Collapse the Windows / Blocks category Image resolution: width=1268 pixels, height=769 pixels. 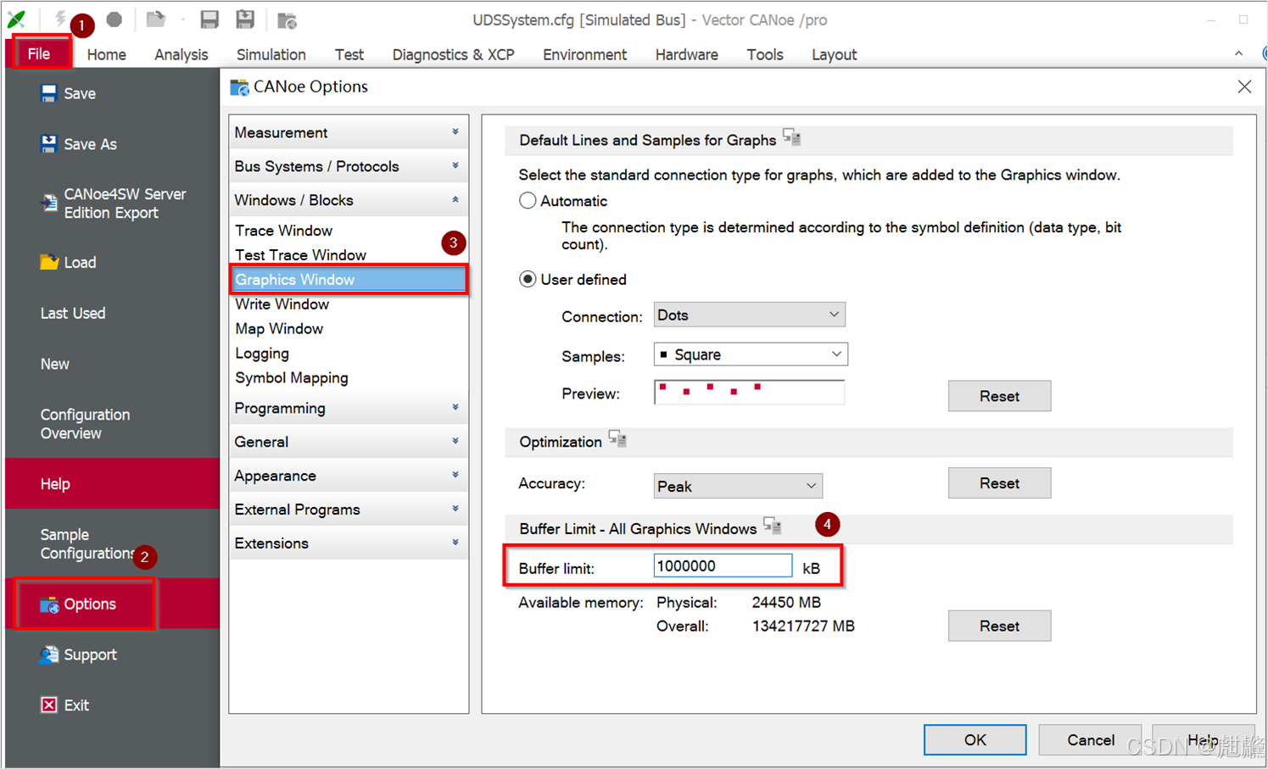coord(349,200)
